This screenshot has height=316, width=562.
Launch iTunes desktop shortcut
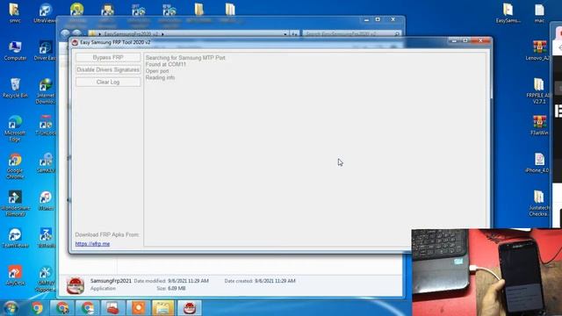coord(46,201)
